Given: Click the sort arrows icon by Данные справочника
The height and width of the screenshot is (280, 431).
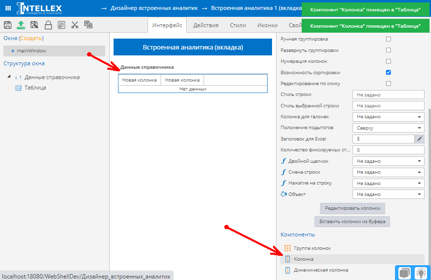Looking at the screenshot, I should pyautogui.click(x=18, y=77).
